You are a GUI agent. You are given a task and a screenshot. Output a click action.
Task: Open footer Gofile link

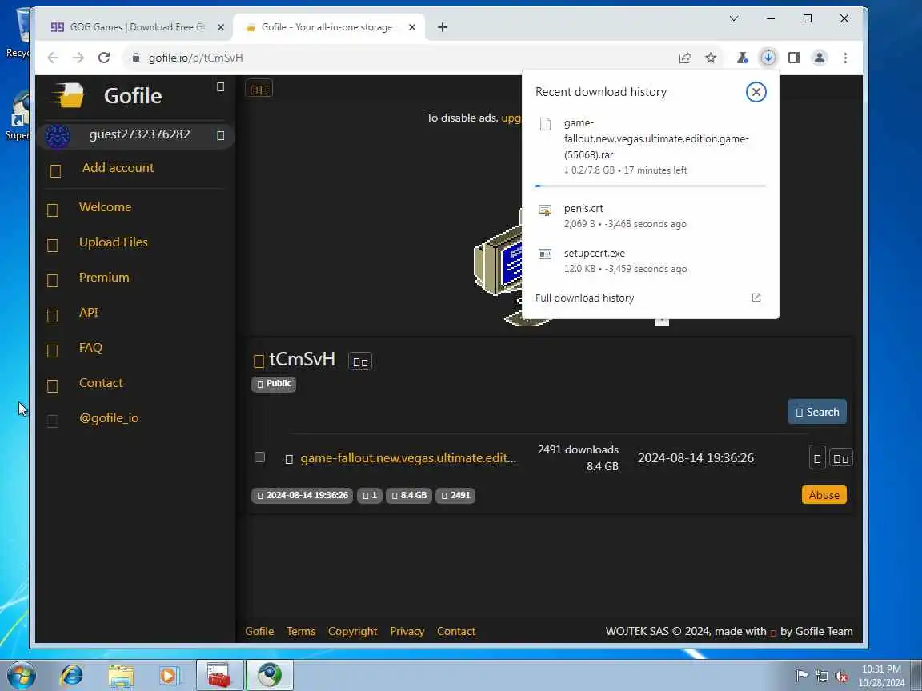(259, 631)
